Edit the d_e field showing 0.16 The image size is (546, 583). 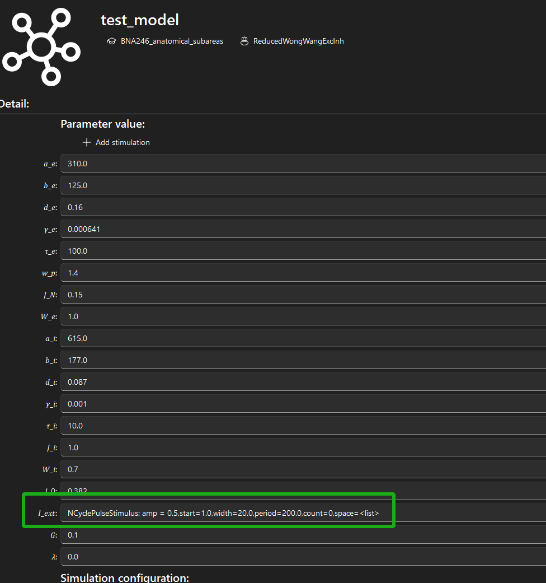pos(303,207)
